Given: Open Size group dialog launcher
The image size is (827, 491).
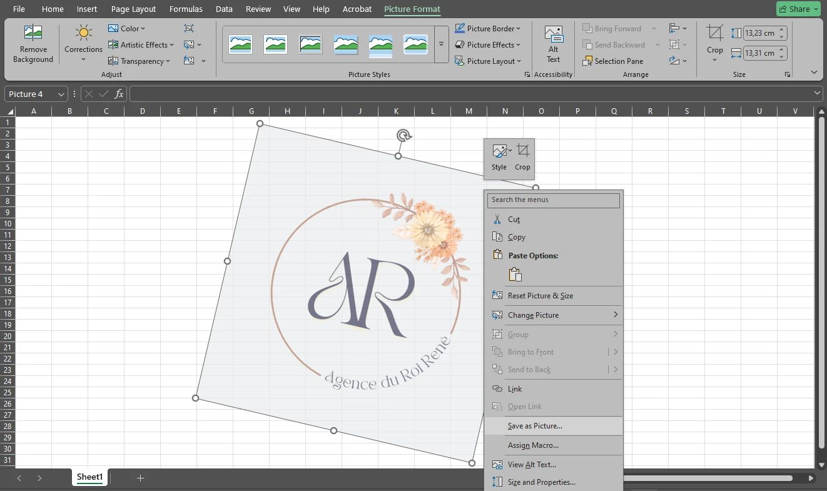Looking at the screenshot, I should 787,74.
